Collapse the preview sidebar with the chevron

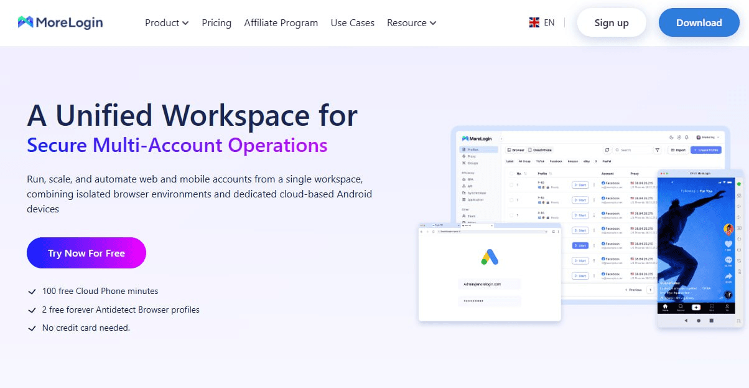pyautogui.click(x=501, y=139)
